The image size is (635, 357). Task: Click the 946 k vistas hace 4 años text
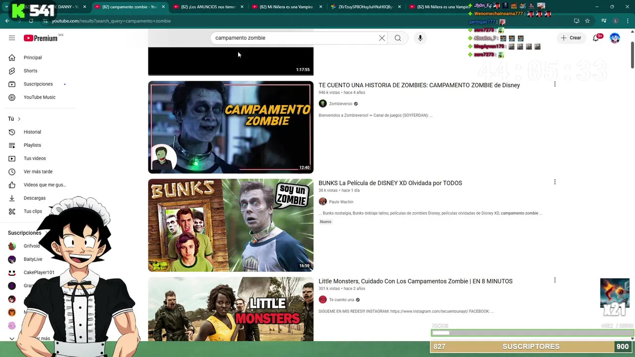pos(342,93)
